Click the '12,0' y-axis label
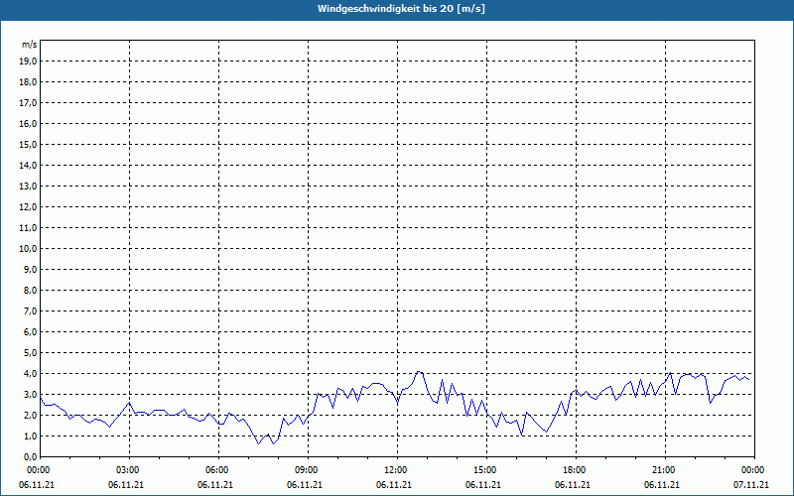Image resolution: width=794 pixels, height=496 pixels. (x=29, y=207)
